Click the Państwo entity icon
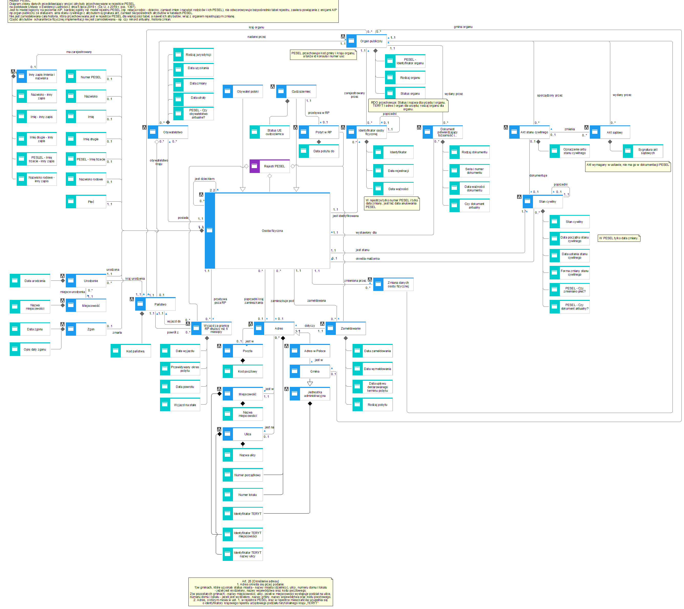684x609 pixels. 140,304
